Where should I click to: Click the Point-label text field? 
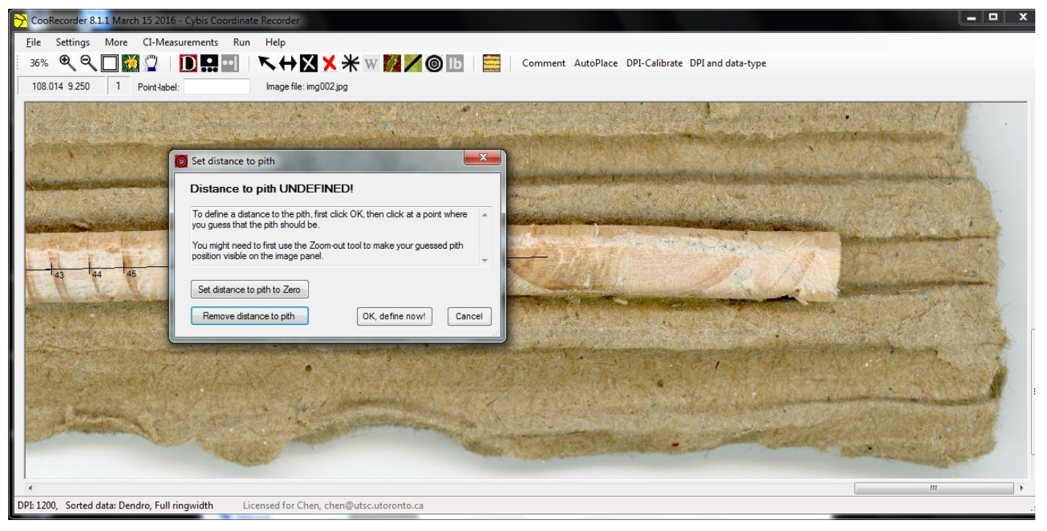(x=216, y=87)
